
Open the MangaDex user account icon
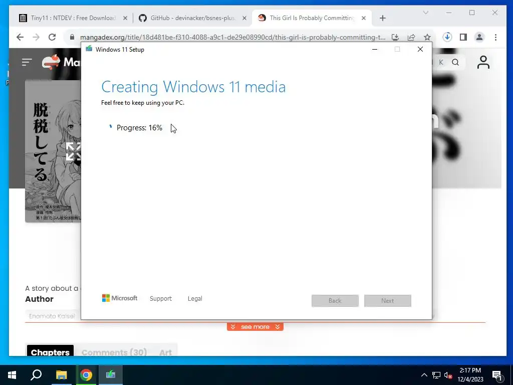[483, 62]
